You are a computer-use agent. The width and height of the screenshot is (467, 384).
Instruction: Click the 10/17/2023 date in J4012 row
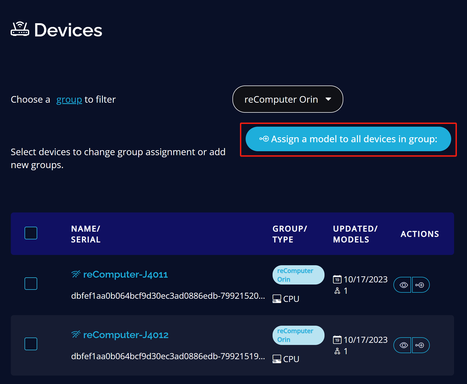point(365,340)
